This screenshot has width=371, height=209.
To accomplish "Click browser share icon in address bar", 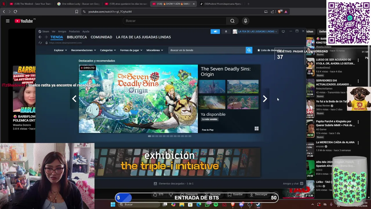I will point(272,12).
